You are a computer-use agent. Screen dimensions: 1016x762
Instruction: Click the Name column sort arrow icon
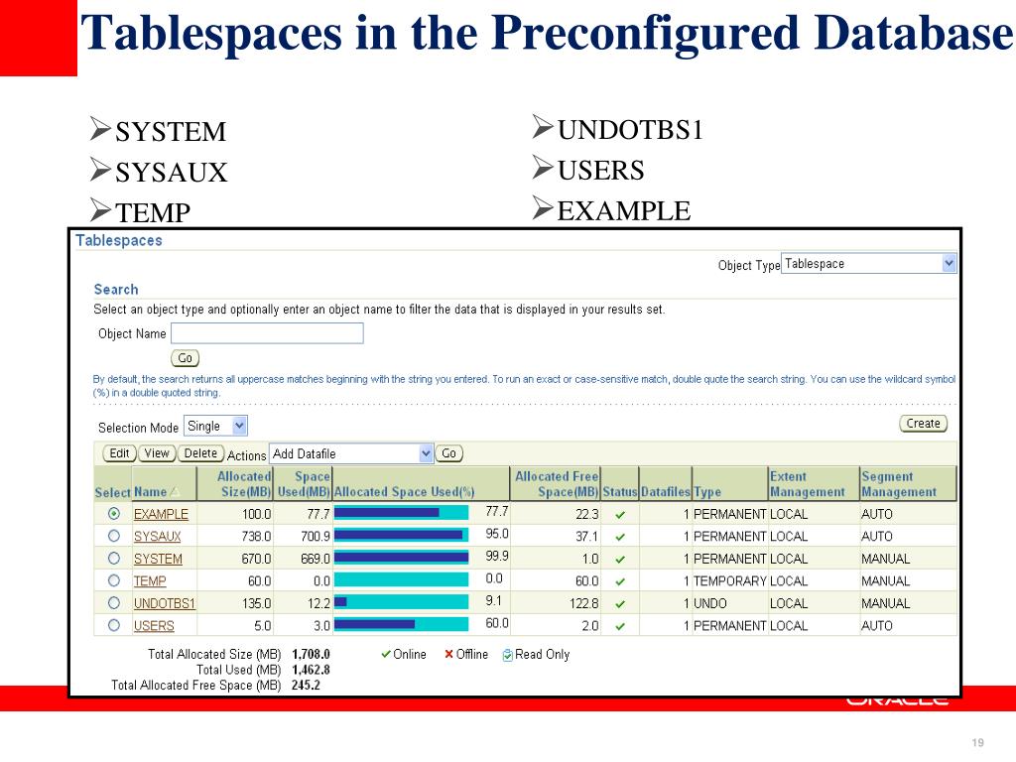pyautogui.click(x=175, y=492)
